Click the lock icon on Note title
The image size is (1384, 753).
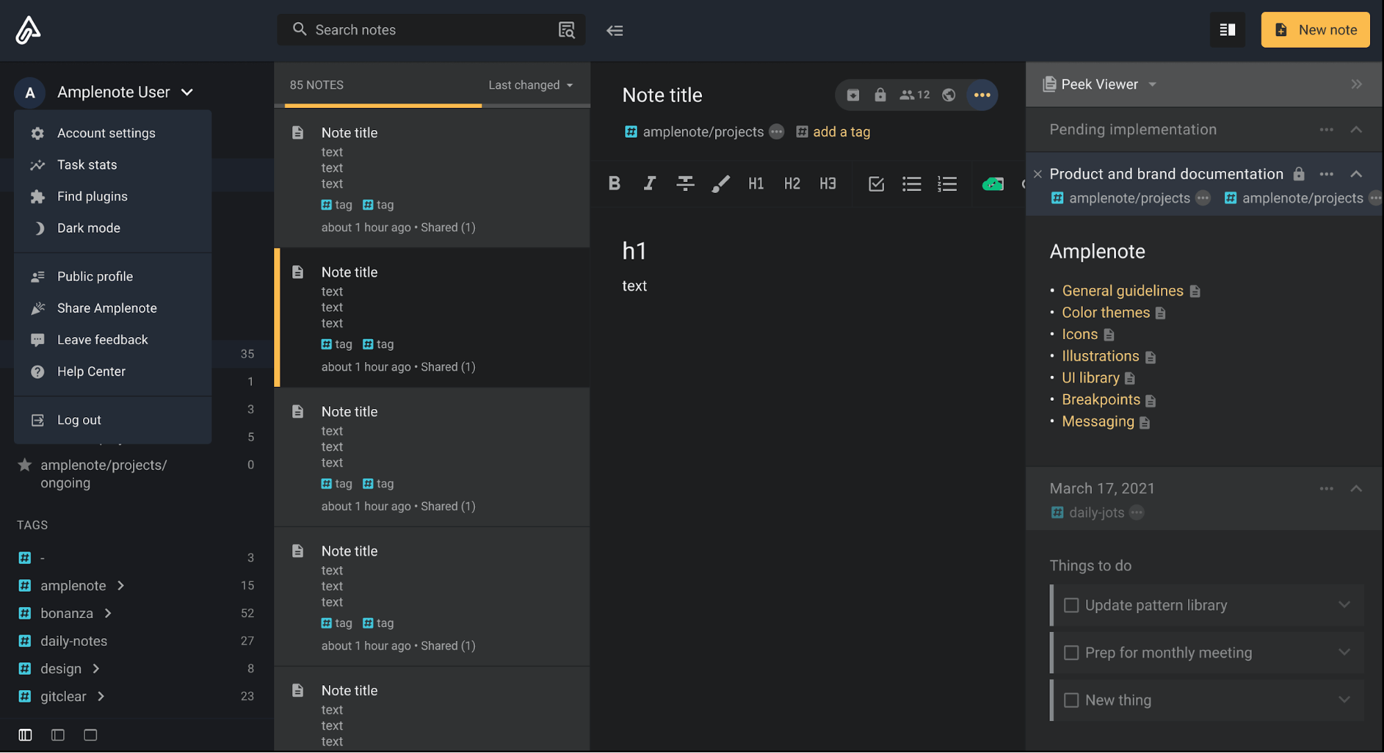pos(880,95)
